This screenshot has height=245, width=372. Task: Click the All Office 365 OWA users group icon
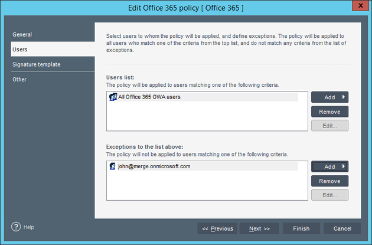pos(113,97)
